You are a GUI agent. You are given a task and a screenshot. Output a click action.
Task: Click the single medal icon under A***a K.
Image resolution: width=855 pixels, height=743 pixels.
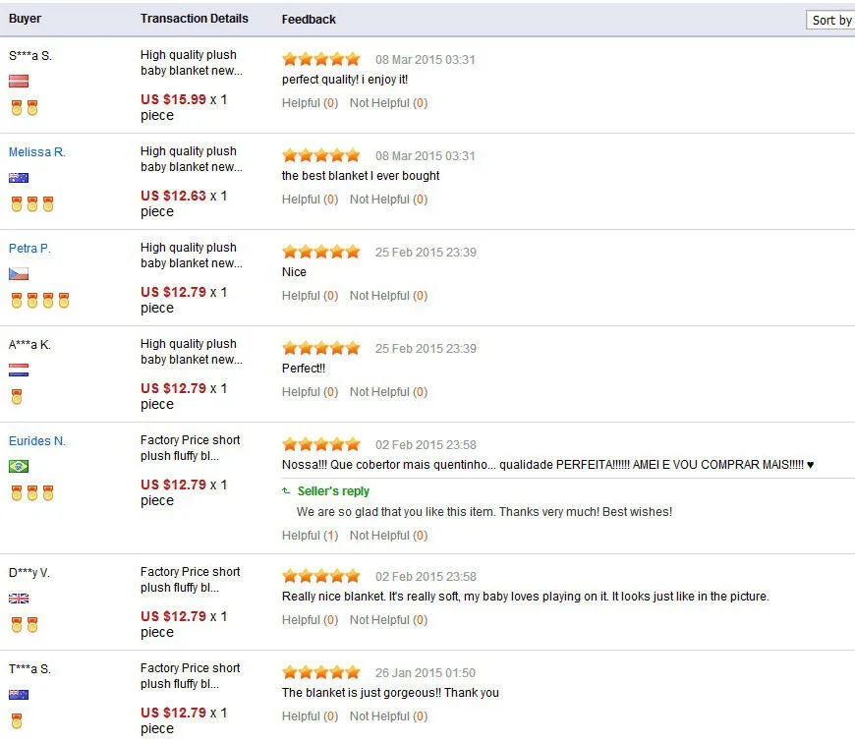[x=17, y=397]
